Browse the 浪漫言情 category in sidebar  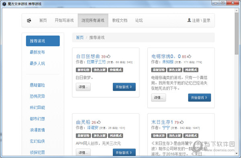(x=37, y=130)
